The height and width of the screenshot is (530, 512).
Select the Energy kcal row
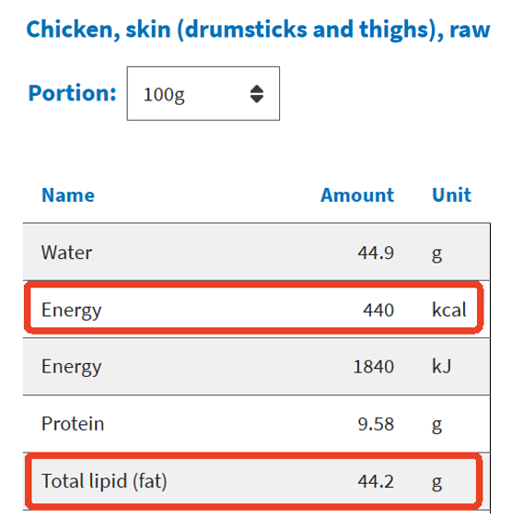pyautogui.click(x=257, y=309)
